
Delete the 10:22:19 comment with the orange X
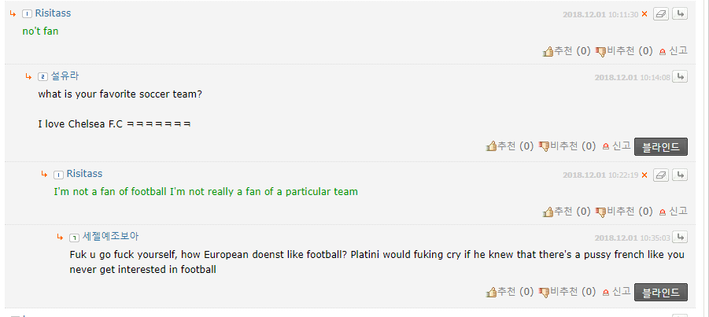[644, 175]
